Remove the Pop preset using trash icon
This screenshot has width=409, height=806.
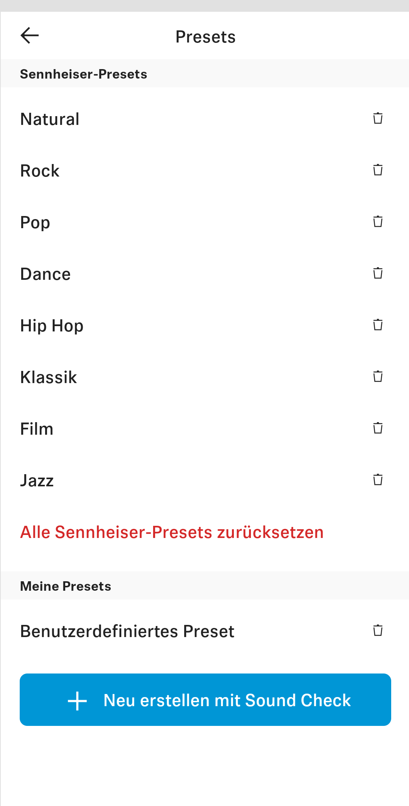point(378,222)
